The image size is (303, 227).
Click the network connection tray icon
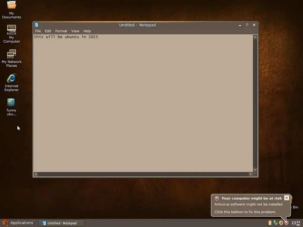coord(275,223)
